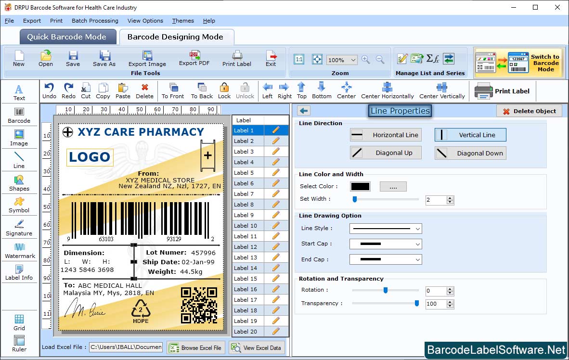Viewport: 569px width, 360px height.
Task: Choose Horizontal Line direction
Action: 386,135
